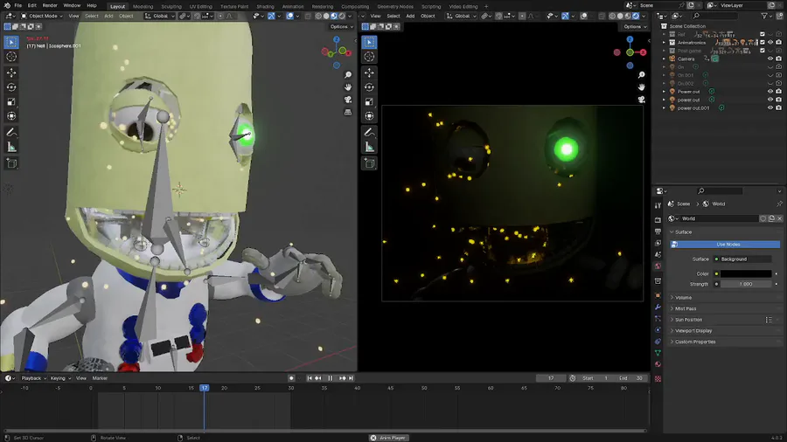Choose the Annotate tool in left viewport
Screen dimensions: 787x442
pyautogui.click(x=11, y=132)
